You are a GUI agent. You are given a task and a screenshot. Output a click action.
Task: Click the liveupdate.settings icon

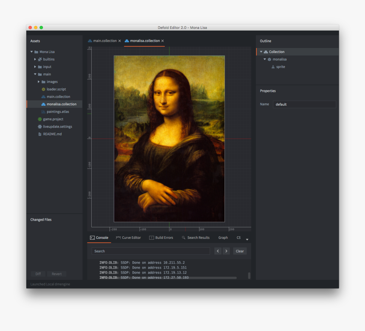click(x=40, y=127)
